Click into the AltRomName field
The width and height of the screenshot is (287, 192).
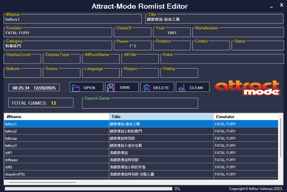tap(101, 59)
